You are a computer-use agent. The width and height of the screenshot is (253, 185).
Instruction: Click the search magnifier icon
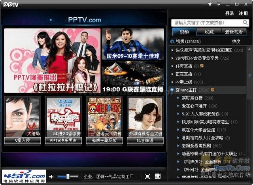coord(245,23)
